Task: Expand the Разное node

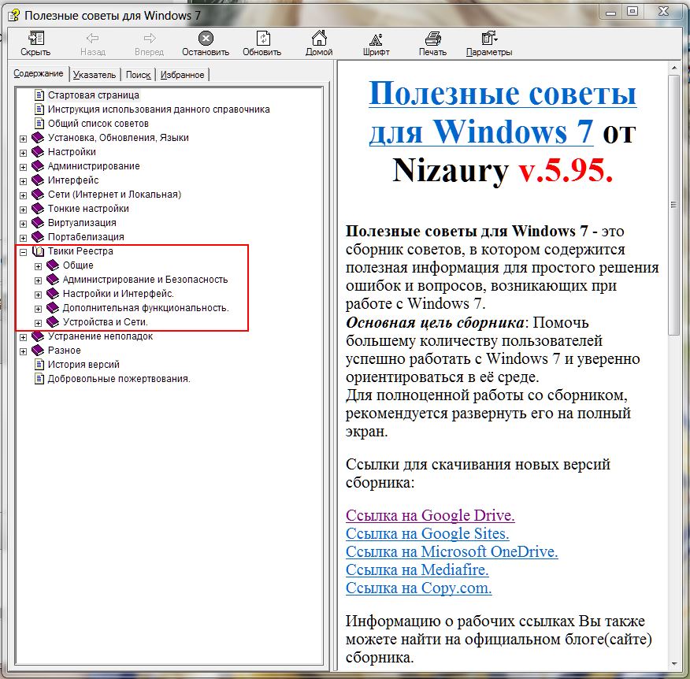Action: [24, 351]
